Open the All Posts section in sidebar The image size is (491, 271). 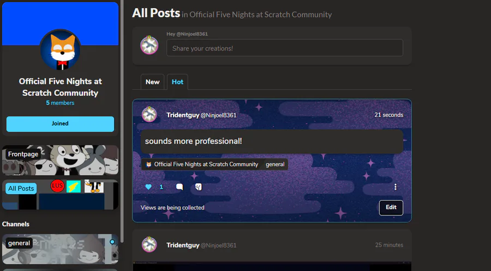click(60, 194)
